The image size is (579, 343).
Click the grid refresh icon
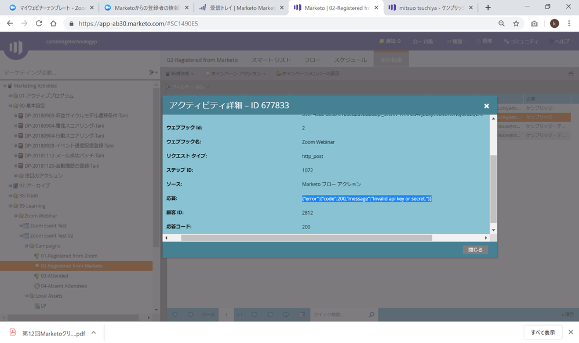(x=286, y=315)
